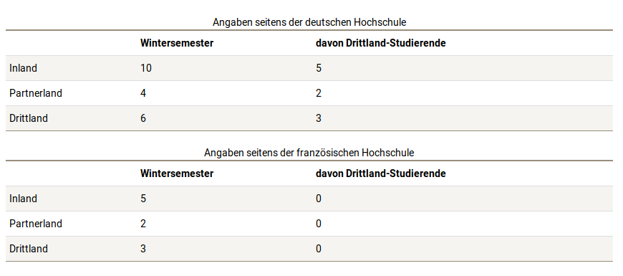
Task: Select the value 4 for Partnerland in the German table
Action: (143, 93)
